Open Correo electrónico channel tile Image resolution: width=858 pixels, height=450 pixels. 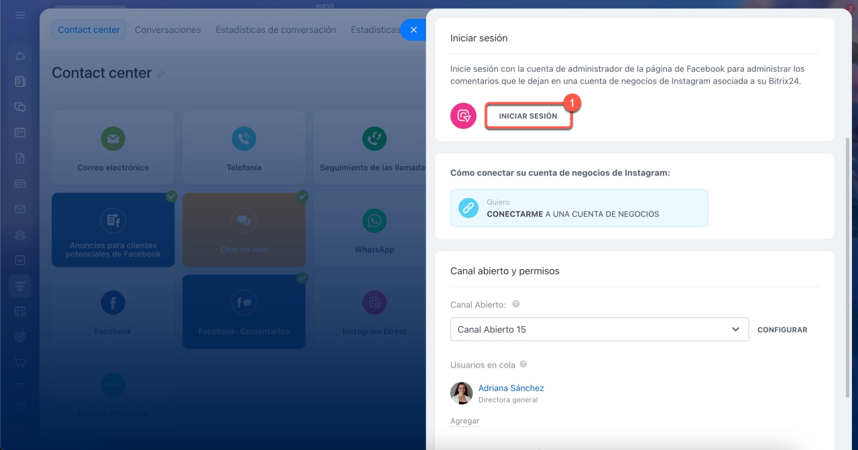113,148
